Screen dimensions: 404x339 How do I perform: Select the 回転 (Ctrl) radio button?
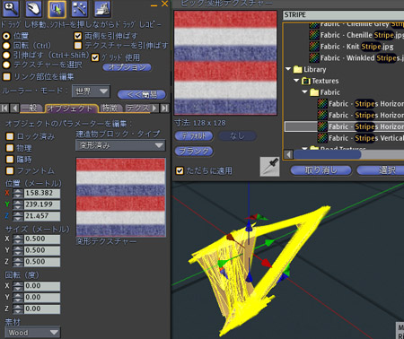6,46
